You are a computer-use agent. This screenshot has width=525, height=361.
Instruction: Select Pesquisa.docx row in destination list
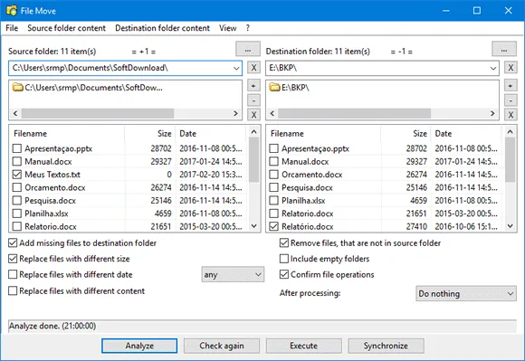(385, 187)
